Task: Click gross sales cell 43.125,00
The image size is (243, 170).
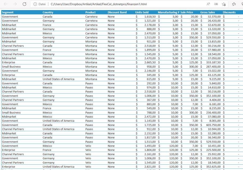Action: point(214,75)
